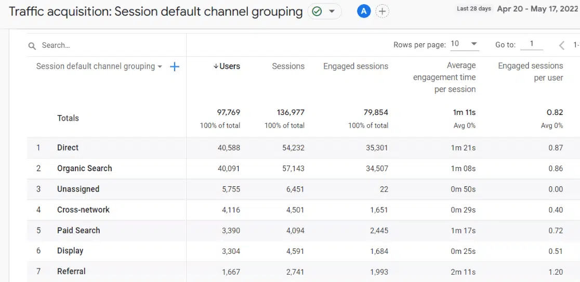Image resolution: width=580 pixels, height=282 pixels.
Task: Sort by Engaged sessions per user
Action: tap(530, 72)
